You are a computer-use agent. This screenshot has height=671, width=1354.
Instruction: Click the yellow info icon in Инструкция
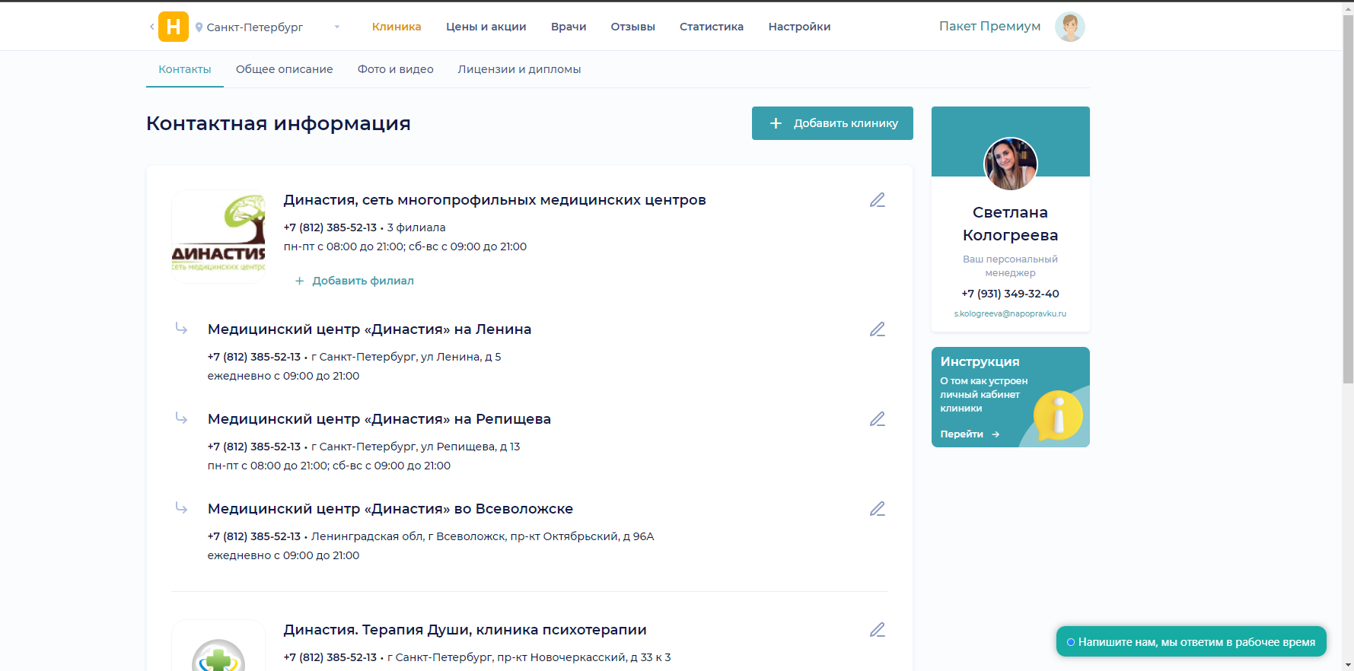point(1057,415)
